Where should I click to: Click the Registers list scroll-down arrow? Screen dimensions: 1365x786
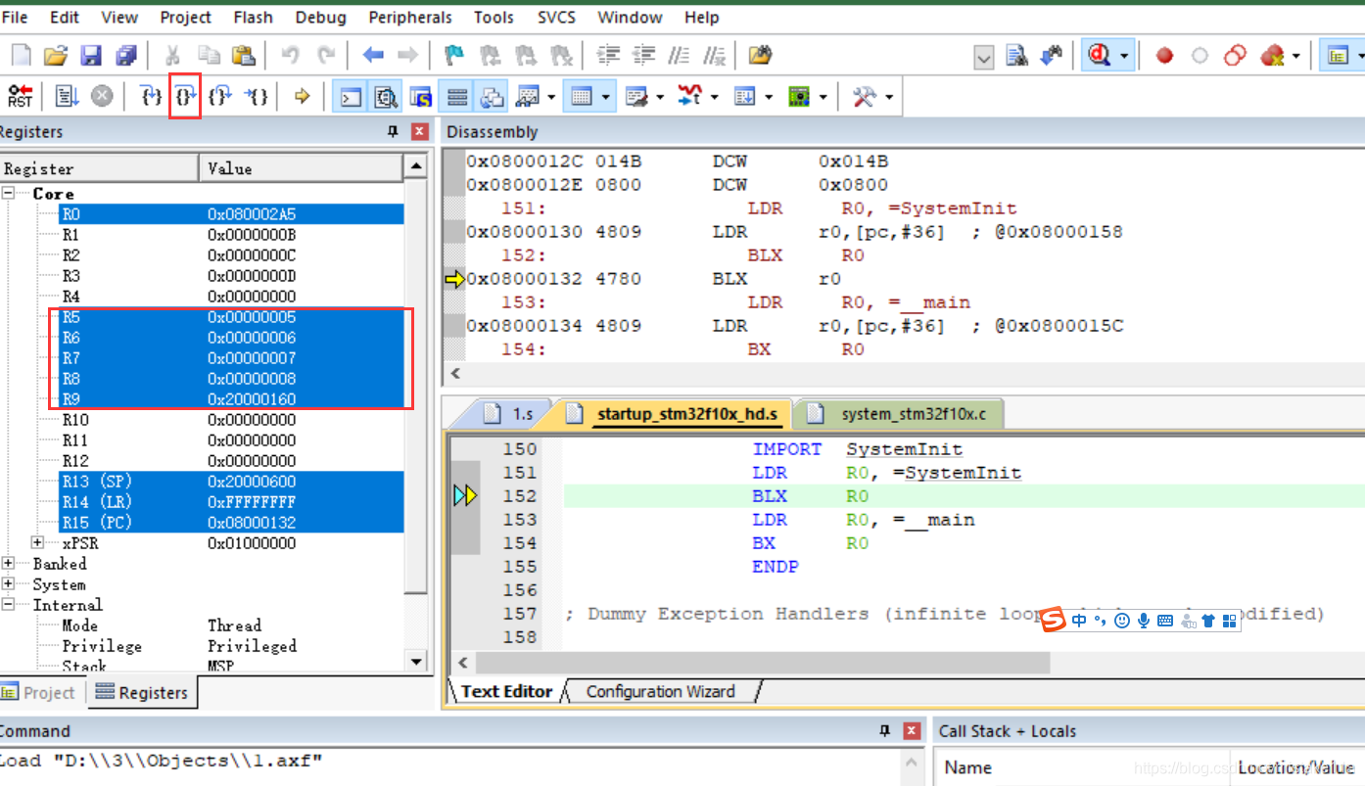tap(416, 661)
